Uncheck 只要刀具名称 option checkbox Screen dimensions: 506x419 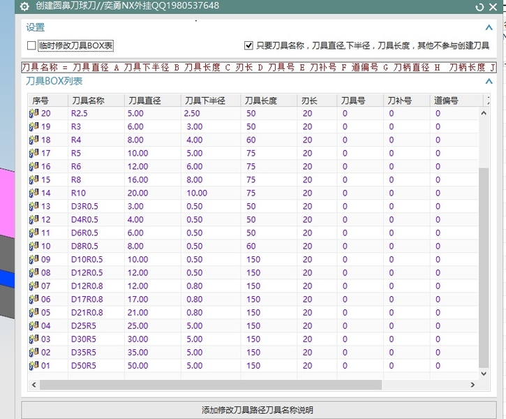pos(248,45)
